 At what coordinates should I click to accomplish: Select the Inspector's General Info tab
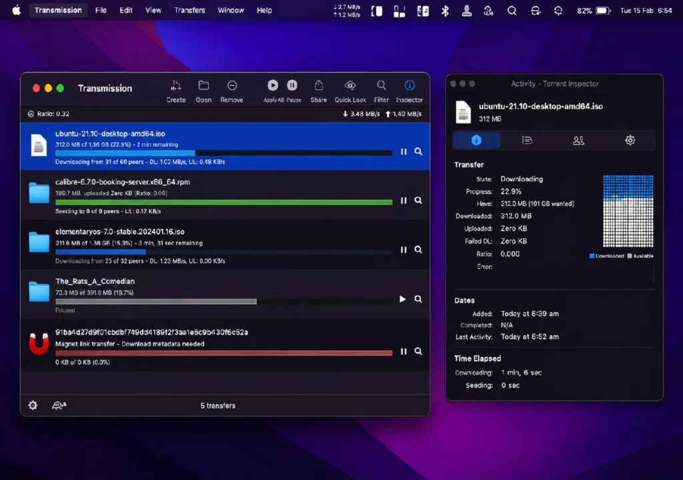(476, 140)
